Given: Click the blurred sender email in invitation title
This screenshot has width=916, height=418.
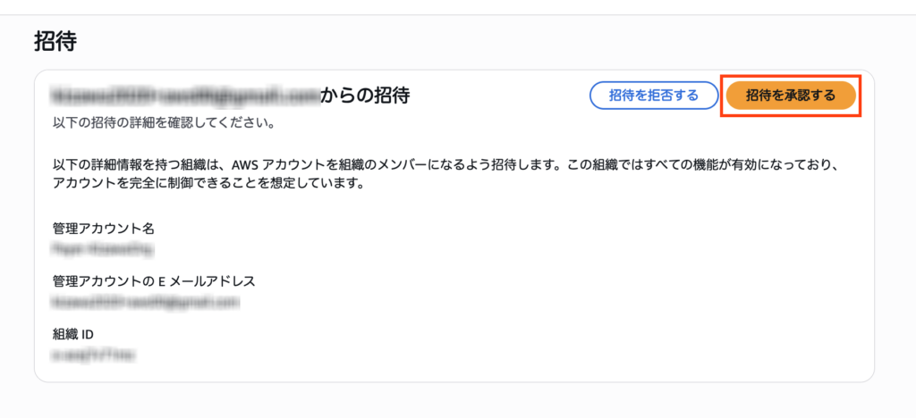Looking at the screenshot, I should [185, 95].
